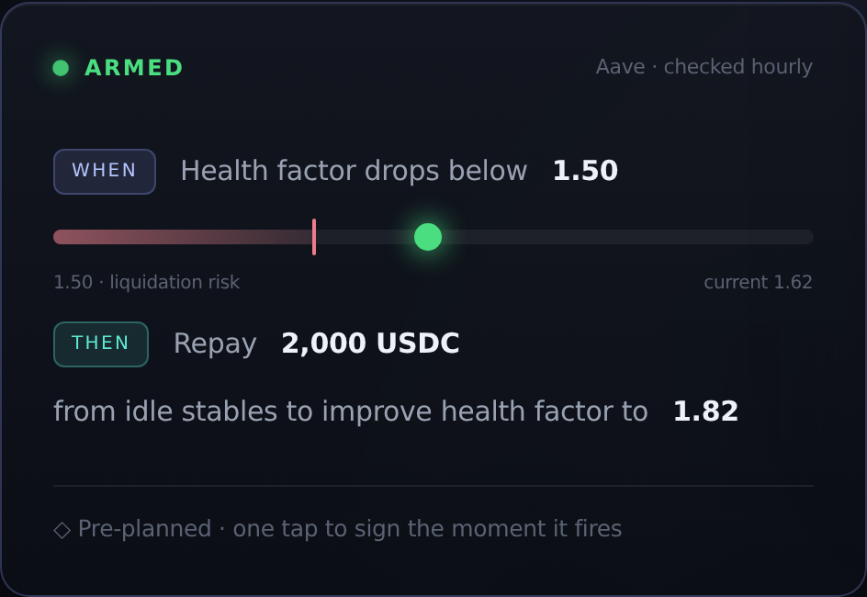Click the divider line above the footer

tap(433, 486)
